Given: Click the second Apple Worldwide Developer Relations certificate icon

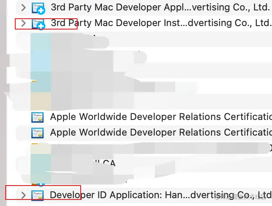Looking at the screenshot, I should click(x=37, y=133).
